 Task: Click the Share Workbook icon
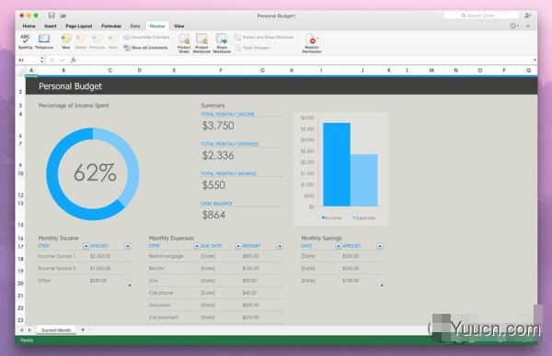click(x=222, y=43)
